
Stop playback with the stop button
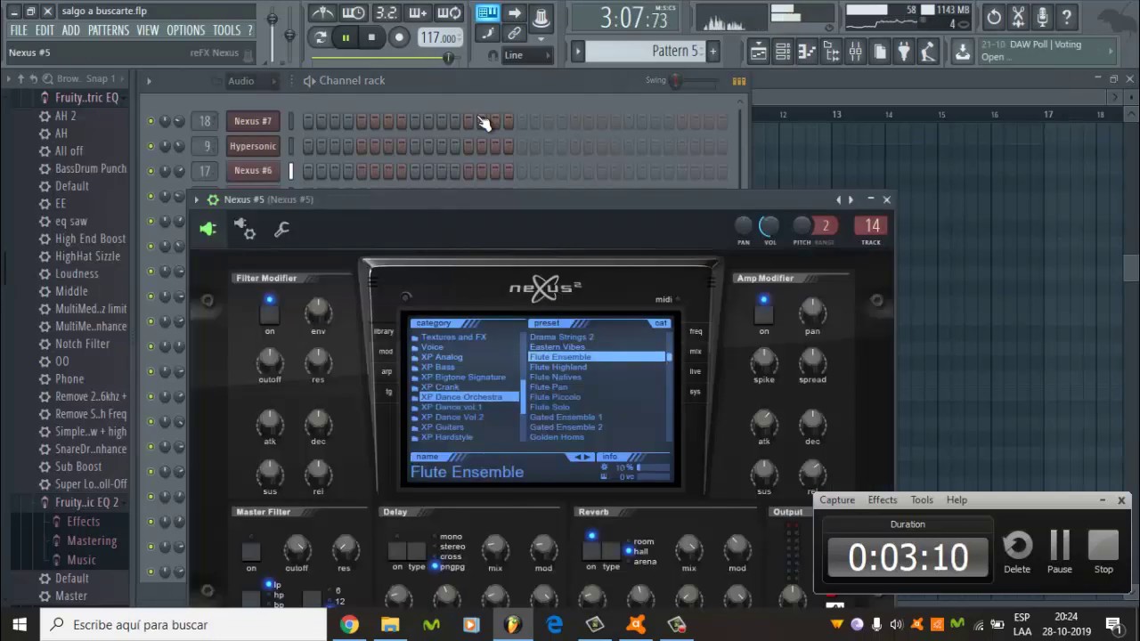(371, 37)
